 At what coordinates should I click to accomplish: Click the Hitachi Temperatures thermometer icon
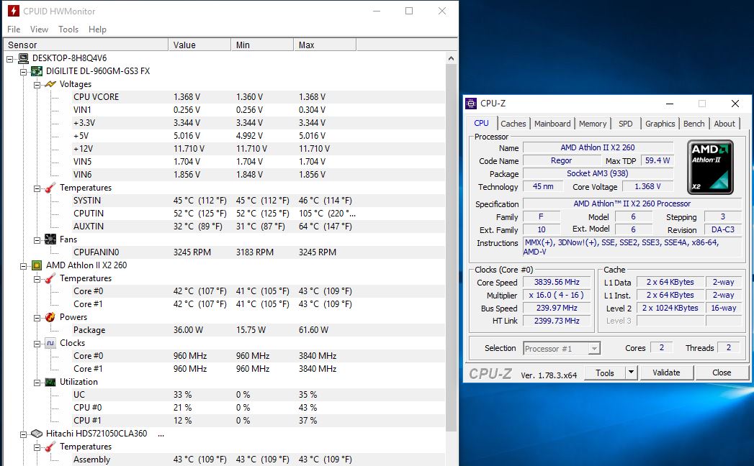coord(50,447)
